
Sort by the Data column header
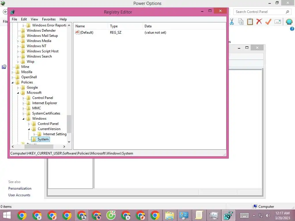tap(184, 26)
